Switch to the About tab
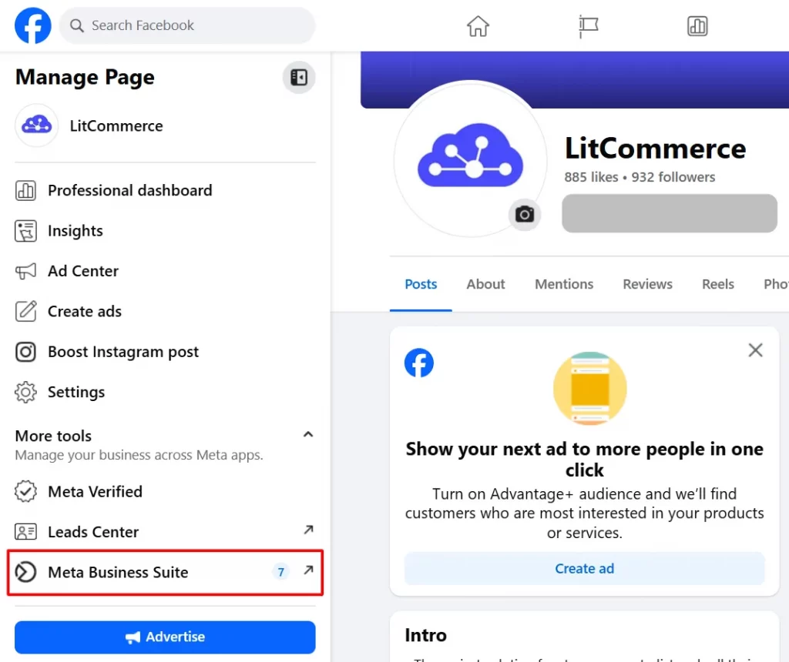The image size is (789, 662). [485, 285]
